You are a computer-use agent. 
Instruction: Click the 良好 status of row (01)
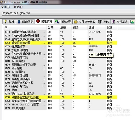110,32
